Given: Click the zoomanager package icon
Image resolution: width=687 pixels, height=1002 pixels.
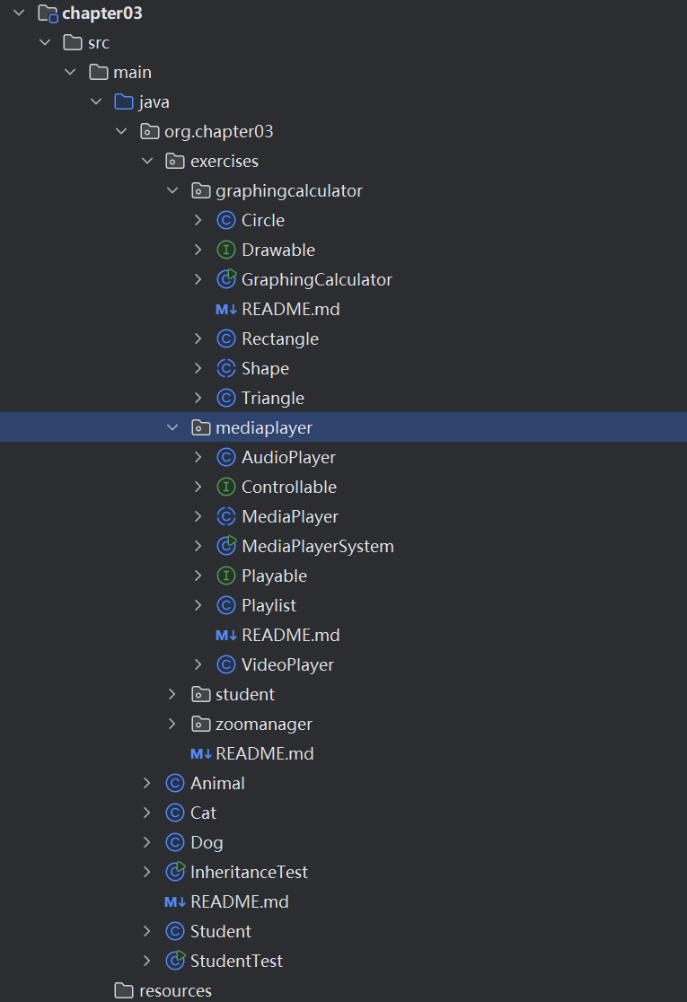Looking at the screenshot, I should (200, 724).
